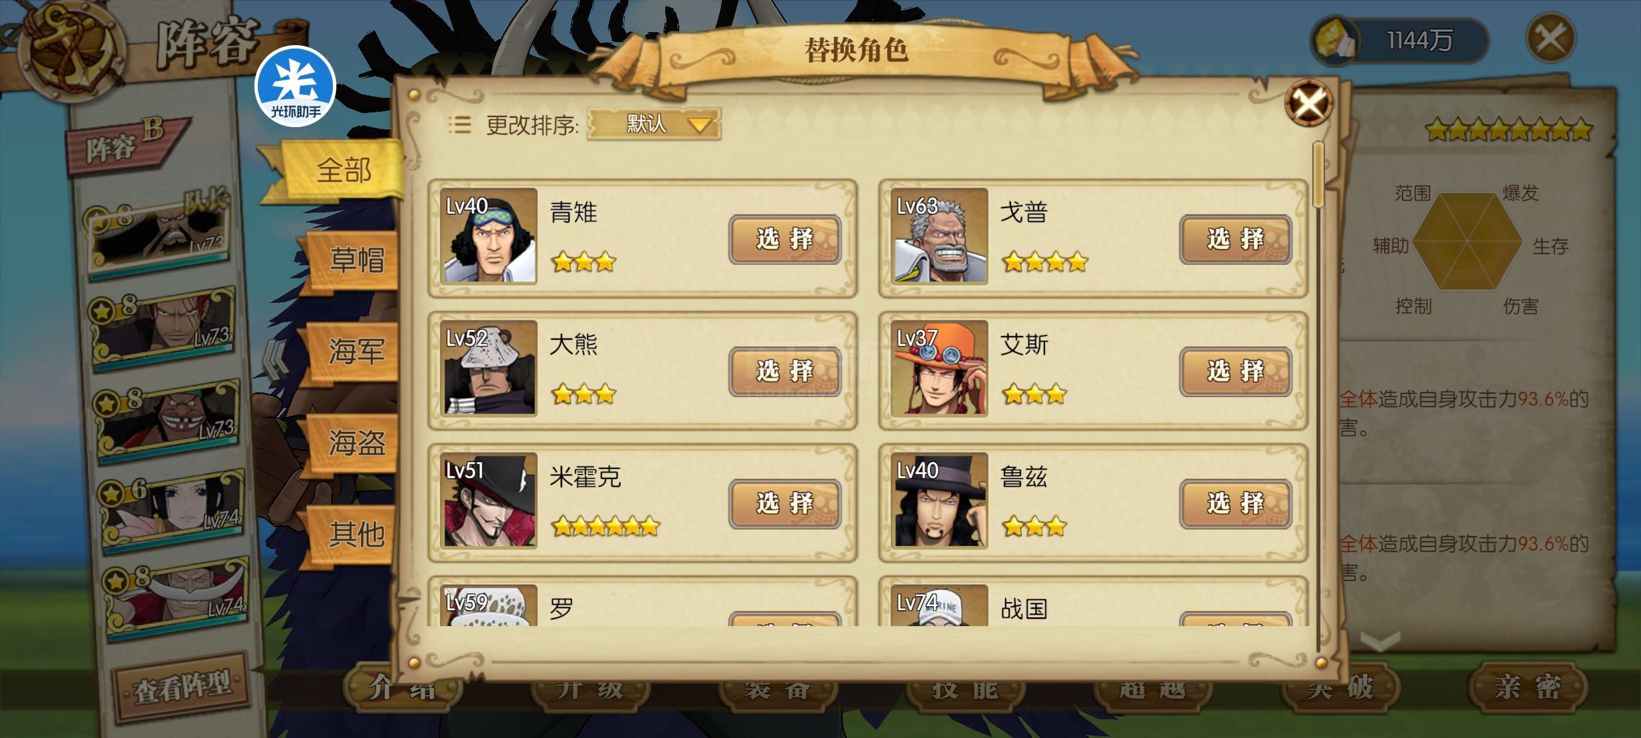Click the gold currency icon next to 1144万

pyautogui.click(x=1335, y=41)
